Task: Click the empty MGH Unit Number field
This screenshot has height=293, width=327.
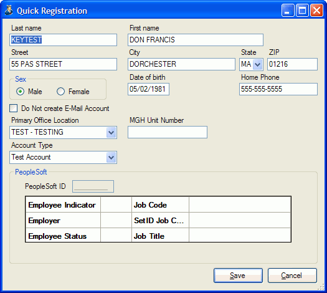Action: pyautogui.click(x=168, y=132)
